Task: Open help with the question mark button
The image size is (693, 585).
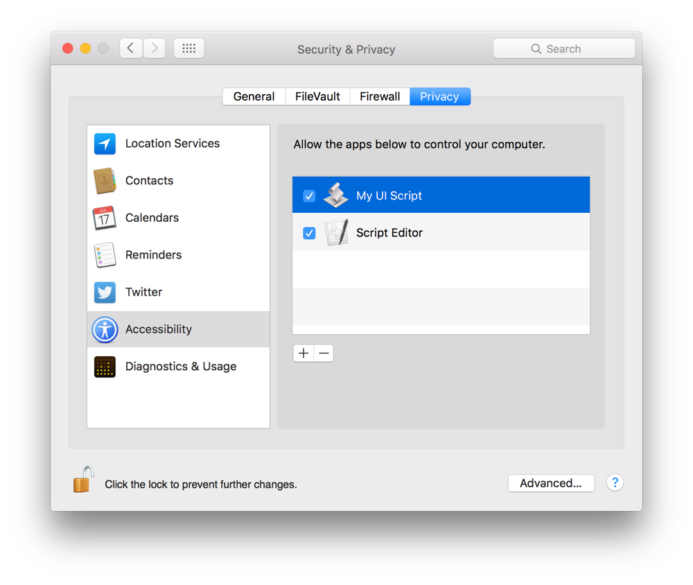Action: coord(615,483)
